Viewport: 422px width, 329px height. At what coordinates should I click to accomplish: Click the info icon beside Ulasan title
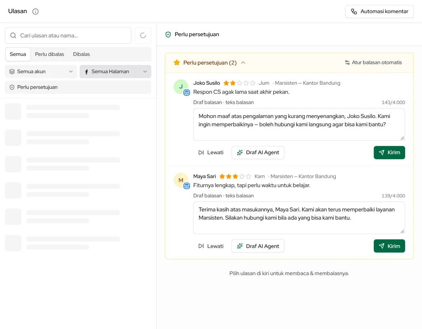pos(35,11)
